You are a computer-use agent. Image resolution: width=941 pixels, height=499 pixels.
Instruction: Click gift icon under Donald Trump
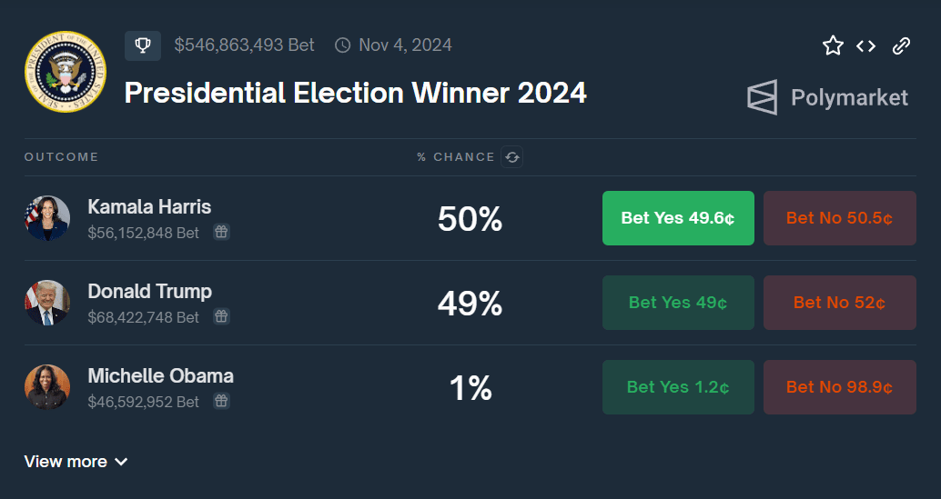(x=221, y=317)
